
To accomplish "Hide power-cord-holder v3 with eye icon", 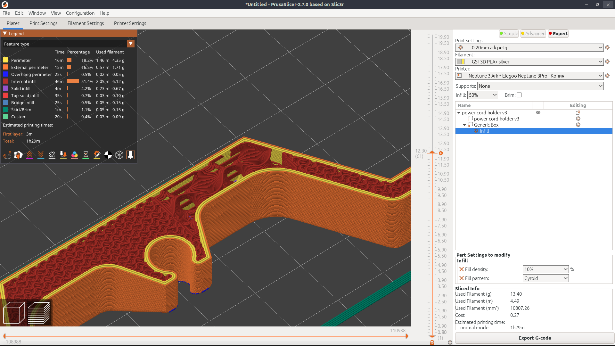I will click(x=538, y=112).
